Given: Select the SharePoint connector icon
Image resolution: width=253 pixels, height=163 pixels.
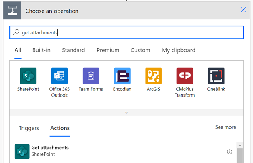Looking at the screenshot, I should [x=28, y=76].
